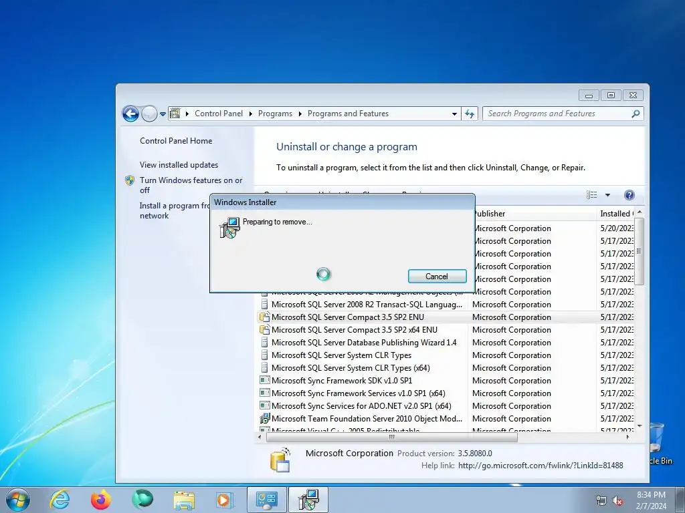Open the go.microsoft.com help link

(x=541, y=466)
